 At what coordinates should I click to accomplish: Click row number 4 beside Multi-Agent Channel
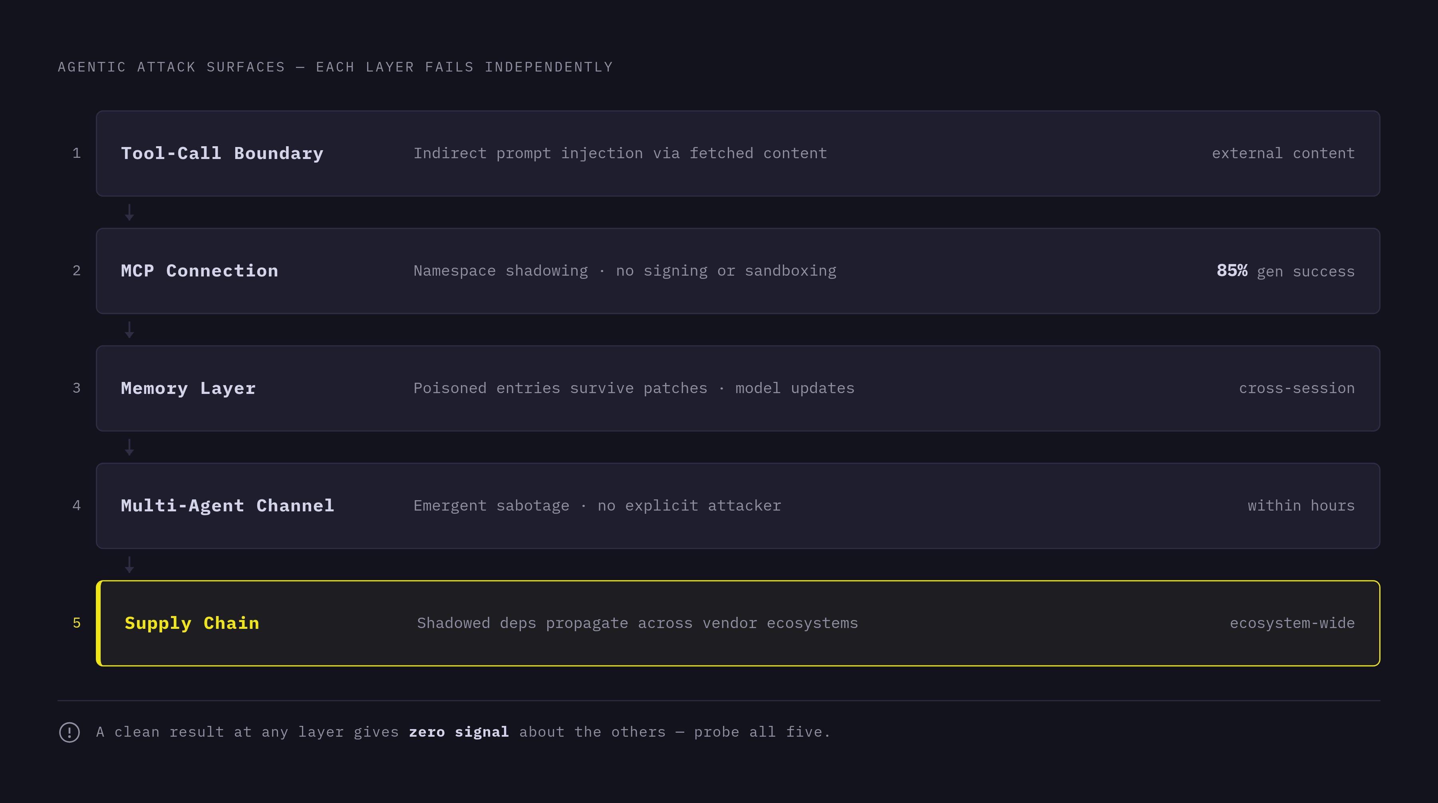click(76, 505)
